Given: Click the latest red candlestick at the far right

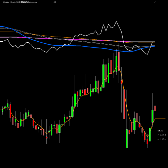Looking at the screenshot, I should coord(155,108).
